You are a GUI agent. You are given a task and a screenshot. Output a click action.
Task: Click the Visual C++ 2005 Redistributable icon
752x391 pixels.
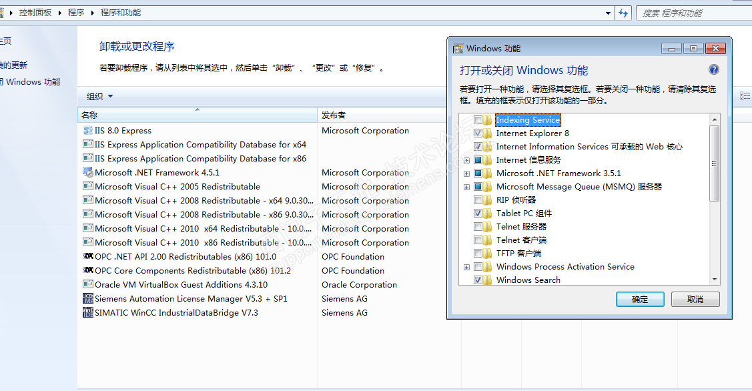pos(88,186)
